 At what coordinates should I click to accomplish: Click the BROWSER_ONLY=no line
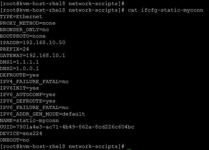pyautogui.click(x=25, y=29)
